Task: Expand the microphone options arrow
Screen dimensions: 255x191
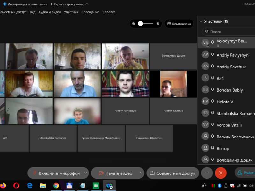Action: pos(85,173)
